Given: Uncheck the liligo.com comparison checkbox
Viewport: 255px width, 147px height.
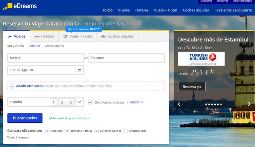Looking at the screenshot, I should click(47, 131).
